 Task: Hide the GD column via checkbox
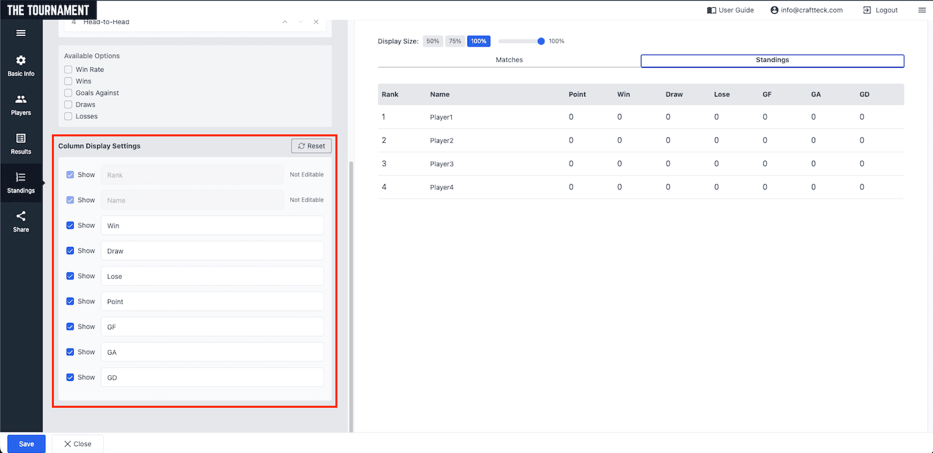(x=70, y=377)
